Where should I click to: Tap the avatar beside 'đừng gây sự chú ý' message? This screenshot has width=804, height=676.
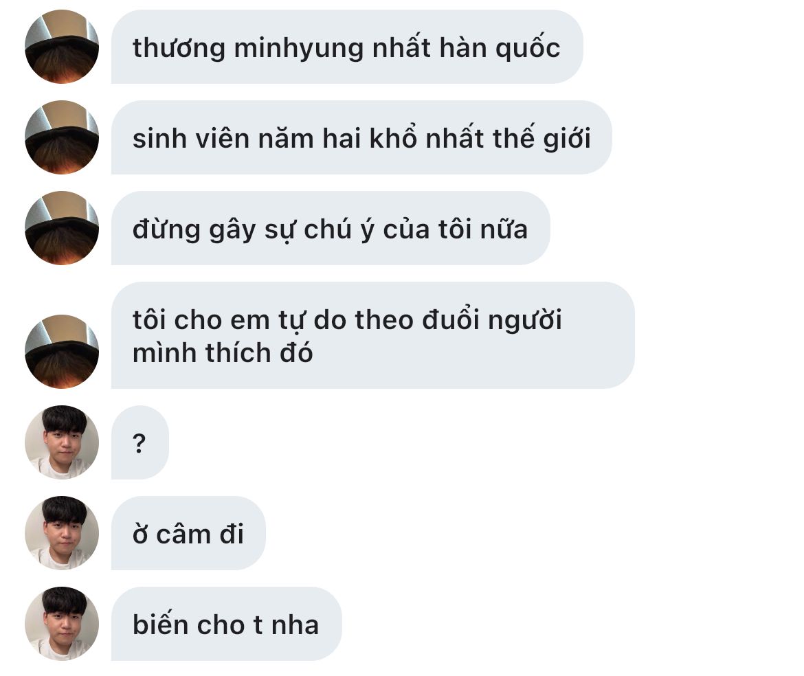pyautogui.click(x=62, y=228)
